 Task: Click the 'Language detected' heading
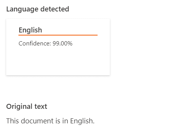(x=38, y=9)
